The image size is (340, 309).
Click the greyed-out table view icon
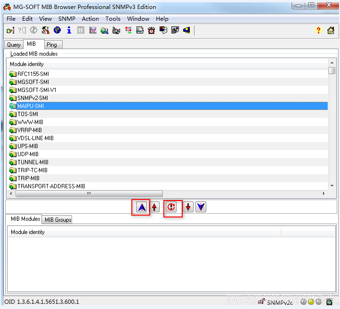[x=81, y=30]
